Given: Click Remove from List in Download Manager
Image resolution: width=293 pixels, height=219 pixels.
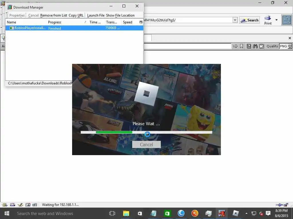Looking at the screenshot, I should tap(54, 15).
